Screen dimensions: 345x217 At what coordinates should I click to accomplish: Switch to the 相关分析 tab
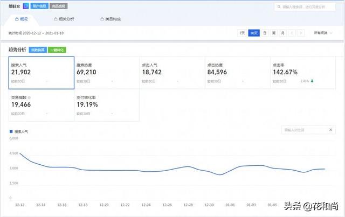[64, 19]
